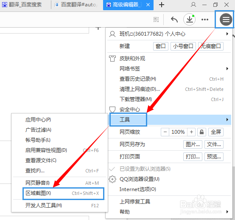This screenshot has width=235, height=220.
Task: Click the 100% zoom value
Action: click(178, 132)
